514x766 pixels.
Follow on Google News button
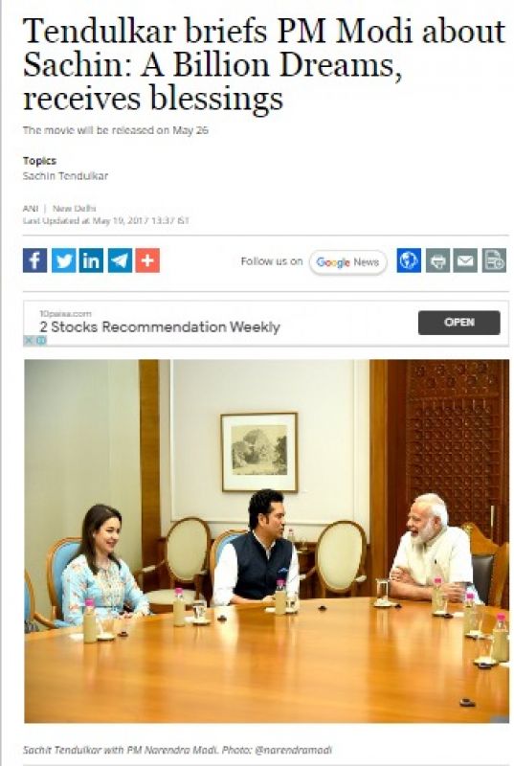coord(347,262)
